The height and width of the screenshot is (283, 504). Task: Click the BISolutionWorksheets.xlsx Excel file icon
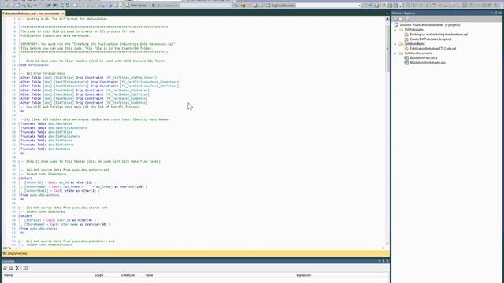[x=406, y=63]
